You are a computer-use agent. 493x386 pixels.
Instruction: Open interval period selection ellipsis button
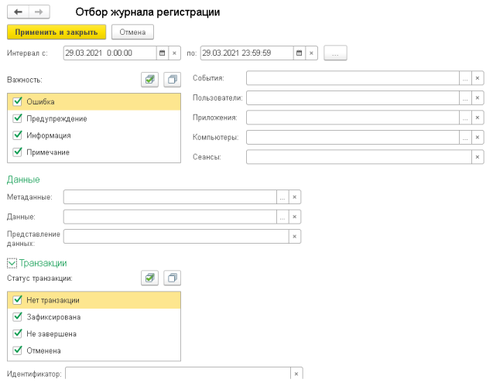[335, 53]
